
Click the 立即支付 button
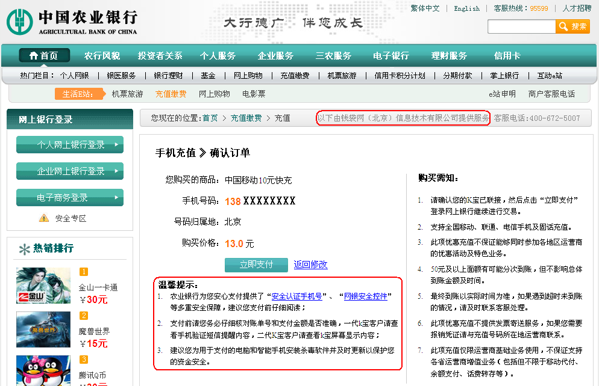256,265
